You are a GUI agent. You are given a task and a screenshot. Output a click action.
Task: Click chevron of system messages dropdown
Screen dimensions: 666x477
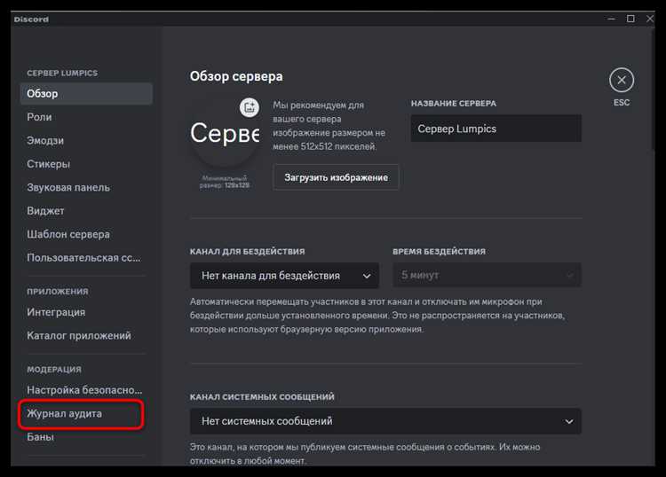coord(568,421)
